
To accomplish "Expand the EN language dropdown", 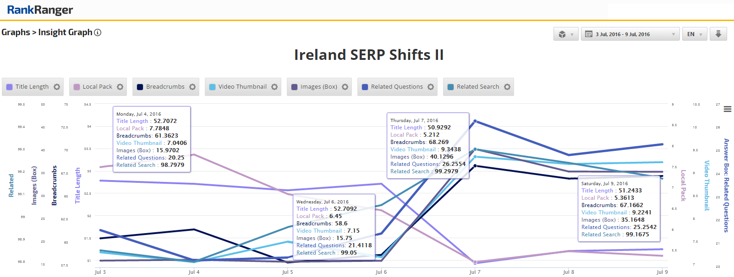I will (x=695, y=34).
